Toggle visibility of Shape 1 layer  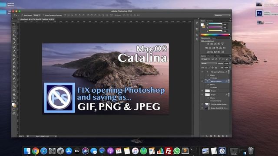pos(202,95)
